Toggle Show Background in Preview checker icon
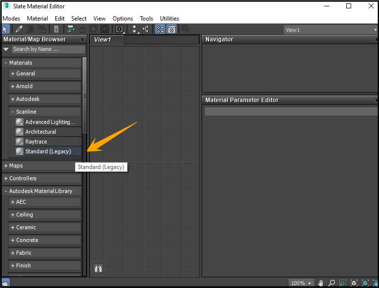The width and height of the screenshot is (379, 288). click(x=105, y=29)
